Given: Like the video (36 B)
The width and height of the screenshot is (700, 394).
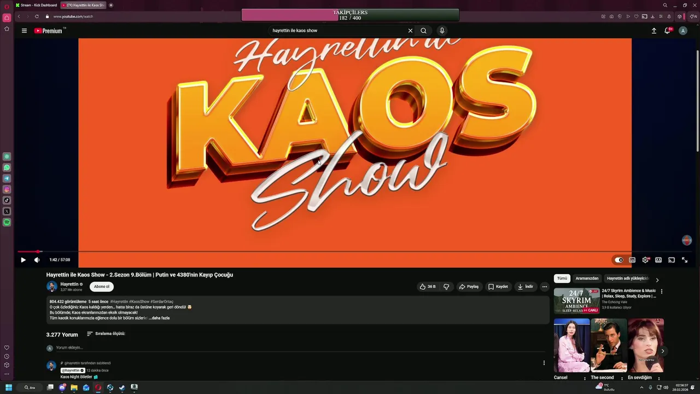Looking at the screenshot, I should (x=428, y=287).
